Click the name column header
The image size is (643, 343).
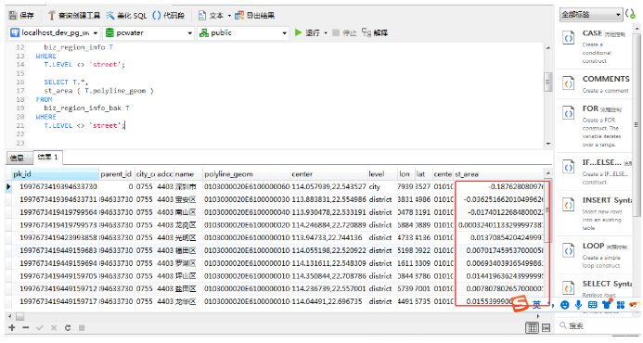187,174
